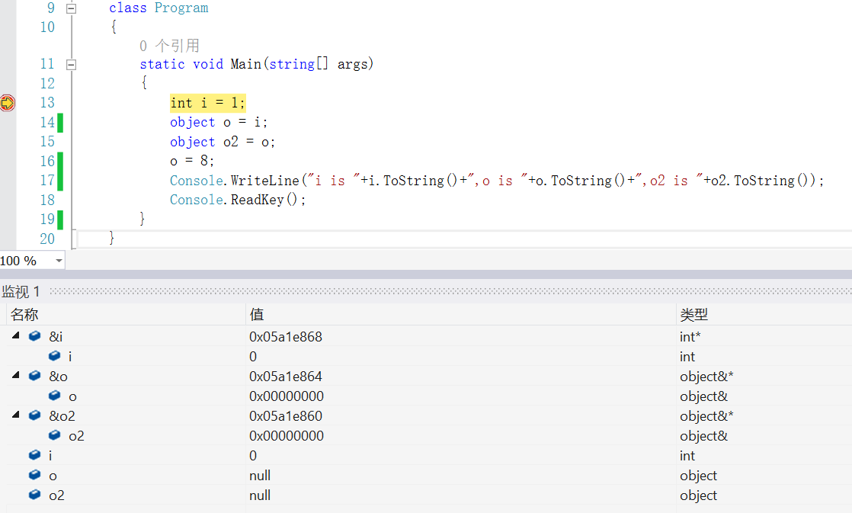This screenshot has height=513, width=852.
Task: Click line number 13 in the gutter
Action: (47, 103)
